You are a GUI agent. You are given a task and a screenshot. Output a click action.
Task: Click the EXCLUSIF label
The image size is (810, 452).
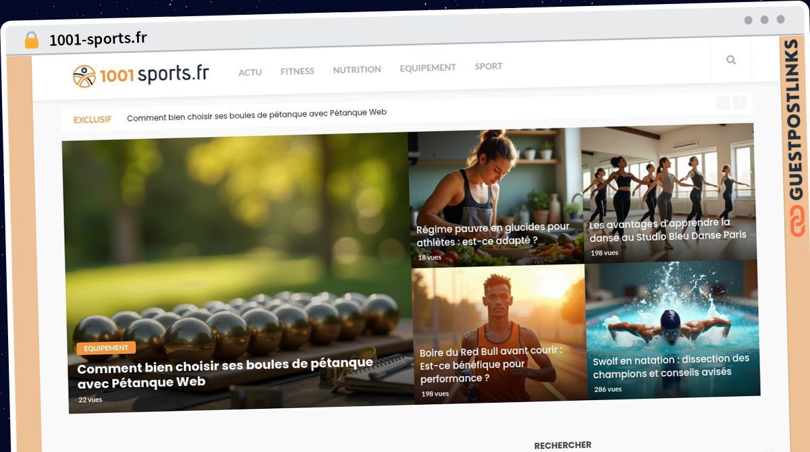pos(92,119)
